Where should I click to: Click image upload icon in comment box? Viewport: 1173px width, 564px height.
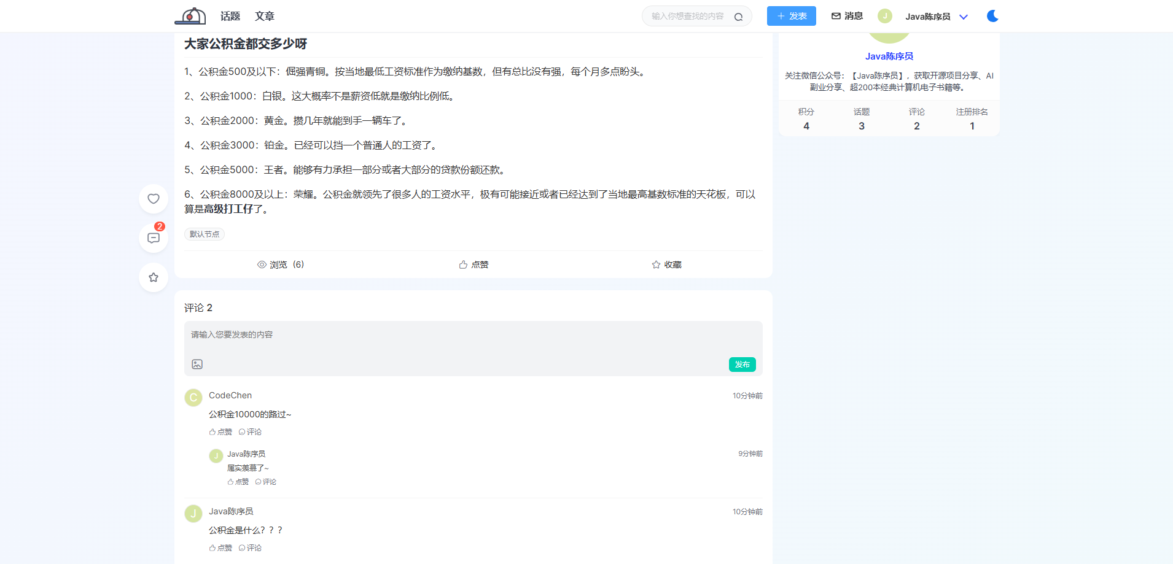coord(197,365)
